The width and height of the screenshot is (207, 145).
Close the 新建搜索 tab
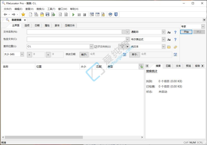(25, 20)
